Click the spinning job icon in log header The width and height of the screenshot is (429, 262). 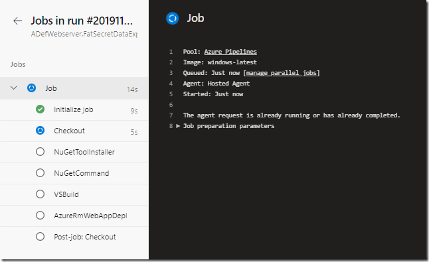[x=173, y=19]
